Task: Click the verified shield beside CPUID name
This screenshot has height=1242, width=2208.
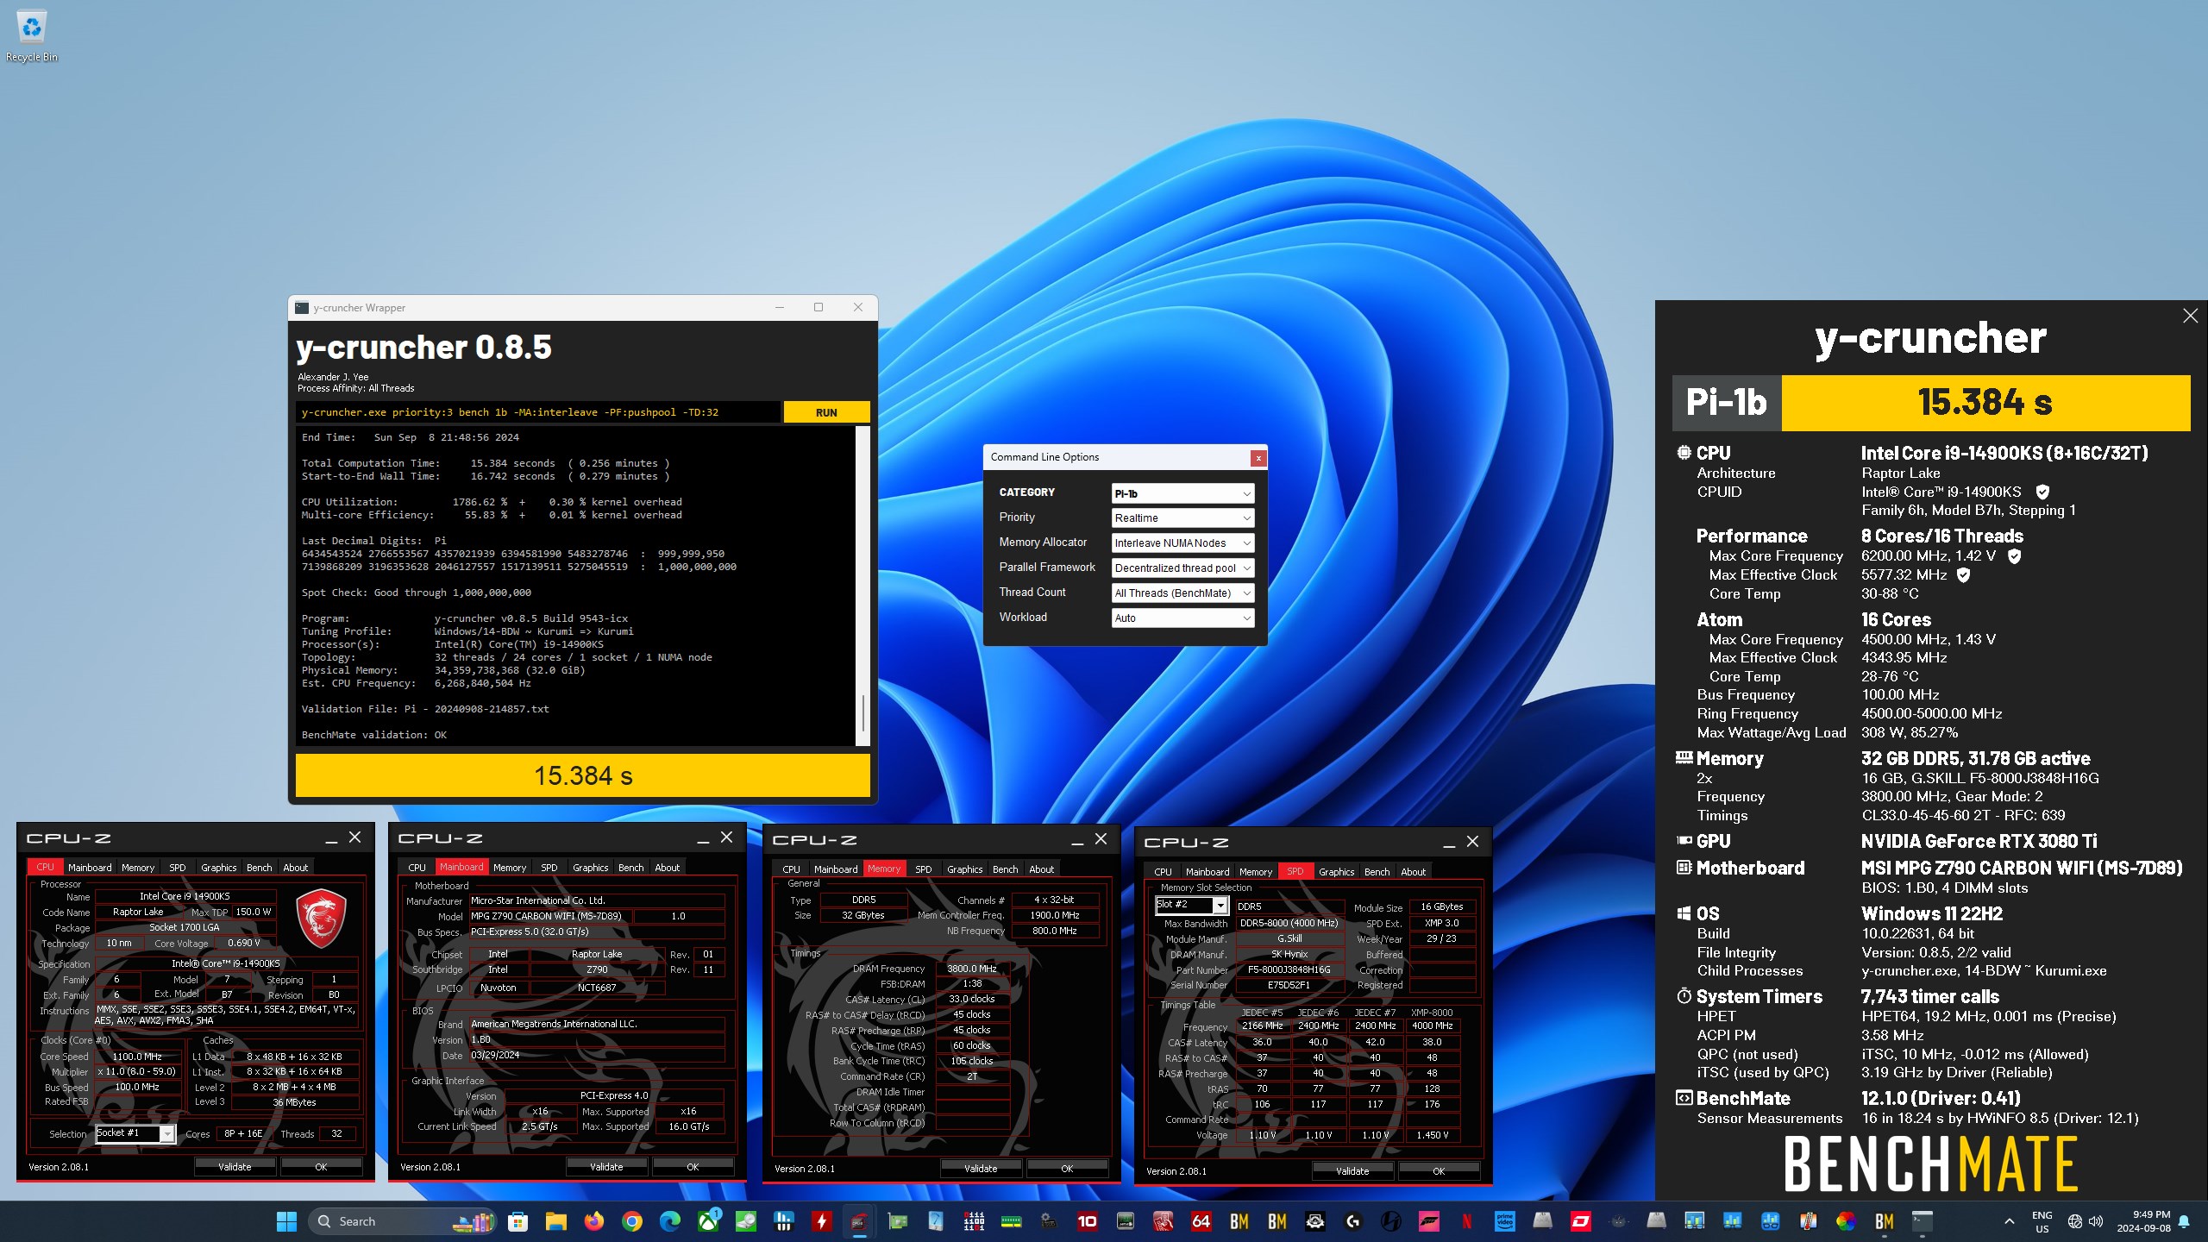Action: pos(2042,492)
